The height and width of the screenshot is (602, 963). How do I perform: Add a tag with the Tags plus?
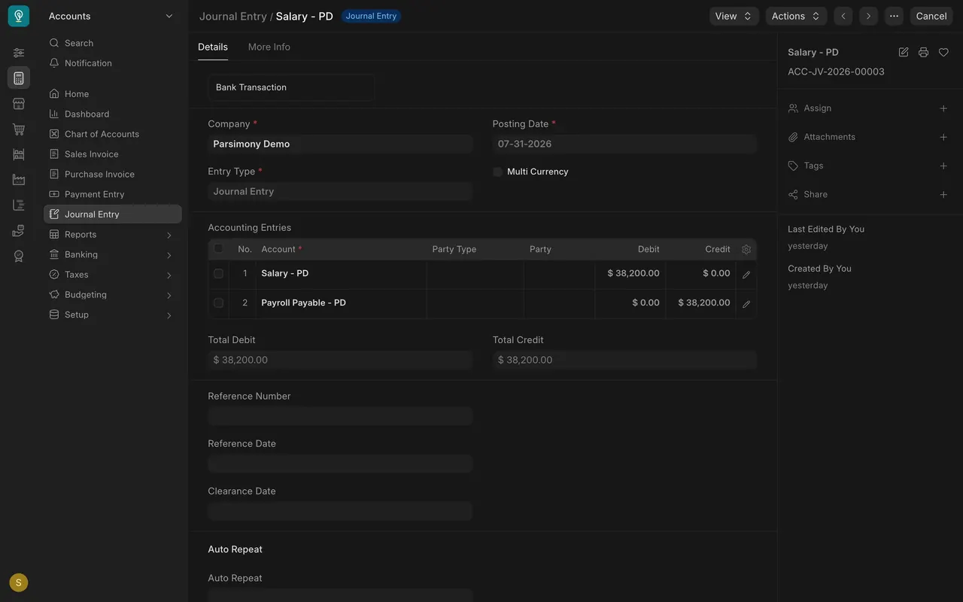[943, 166]
